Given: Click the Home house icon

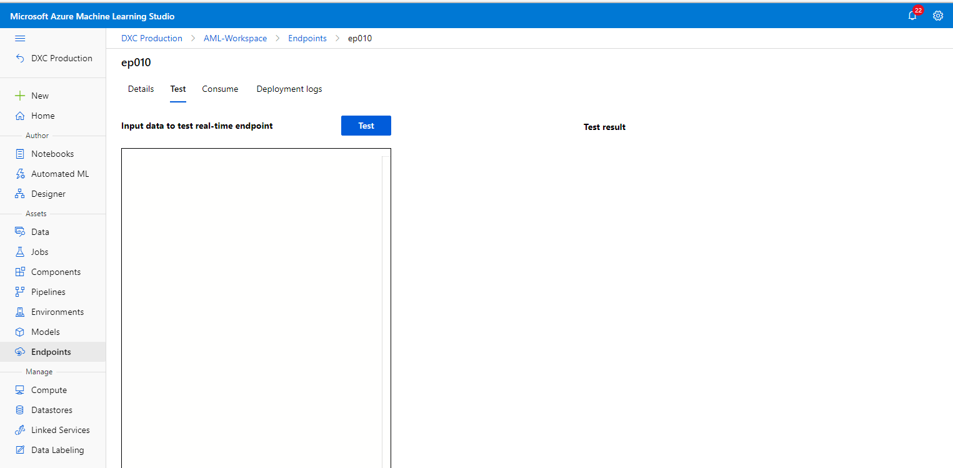Looking at the screenshot, I should (20, 116).
